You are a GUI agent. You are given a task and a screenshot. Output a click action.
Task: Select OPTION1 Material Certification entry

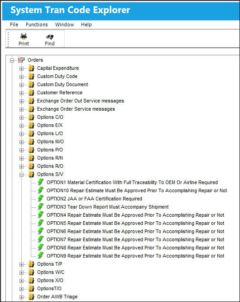click(132, 182)
